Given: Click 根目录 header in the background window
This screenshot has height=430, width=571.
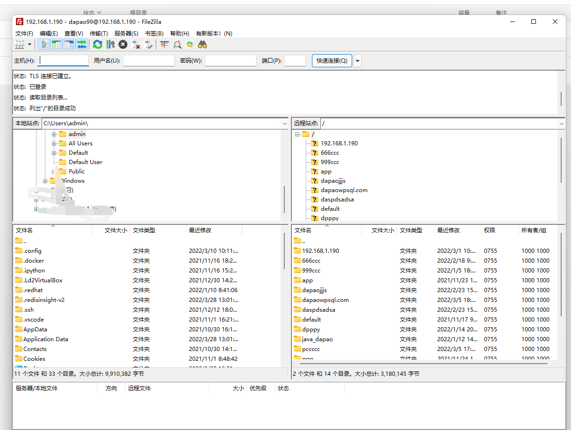Looking at the screenshot, I should click(x=138, y=13).
